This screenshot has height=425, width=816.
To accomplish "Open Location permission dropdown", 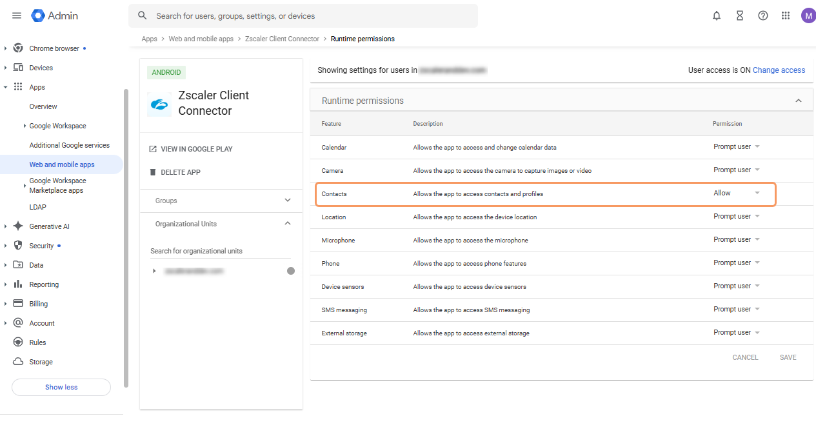I will pos(737,216).
